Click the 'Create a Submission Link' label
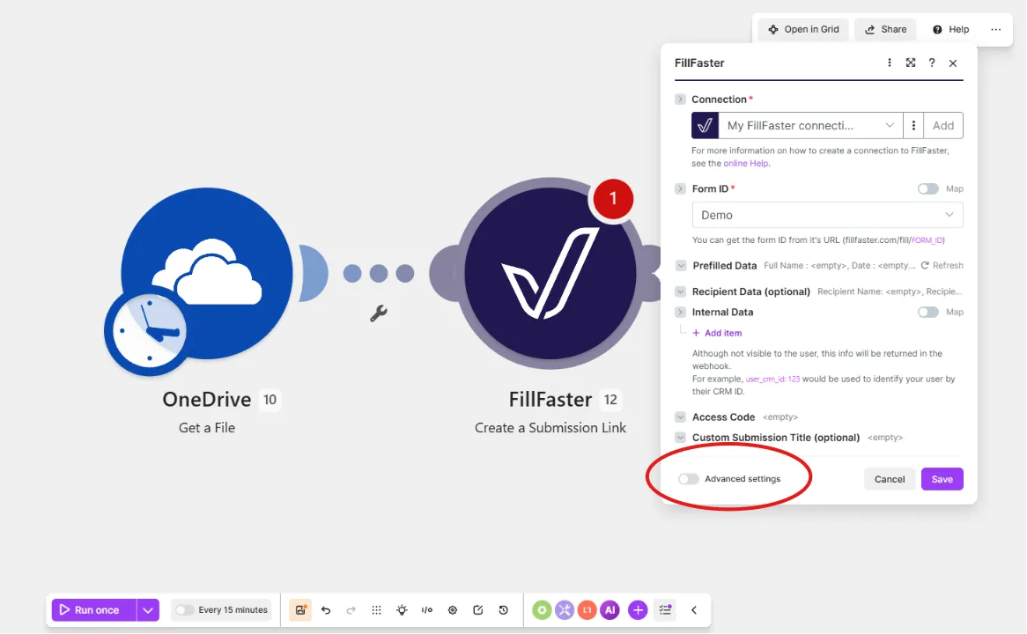The height and width of the screenshot is (634, 1027). [550, 428]
